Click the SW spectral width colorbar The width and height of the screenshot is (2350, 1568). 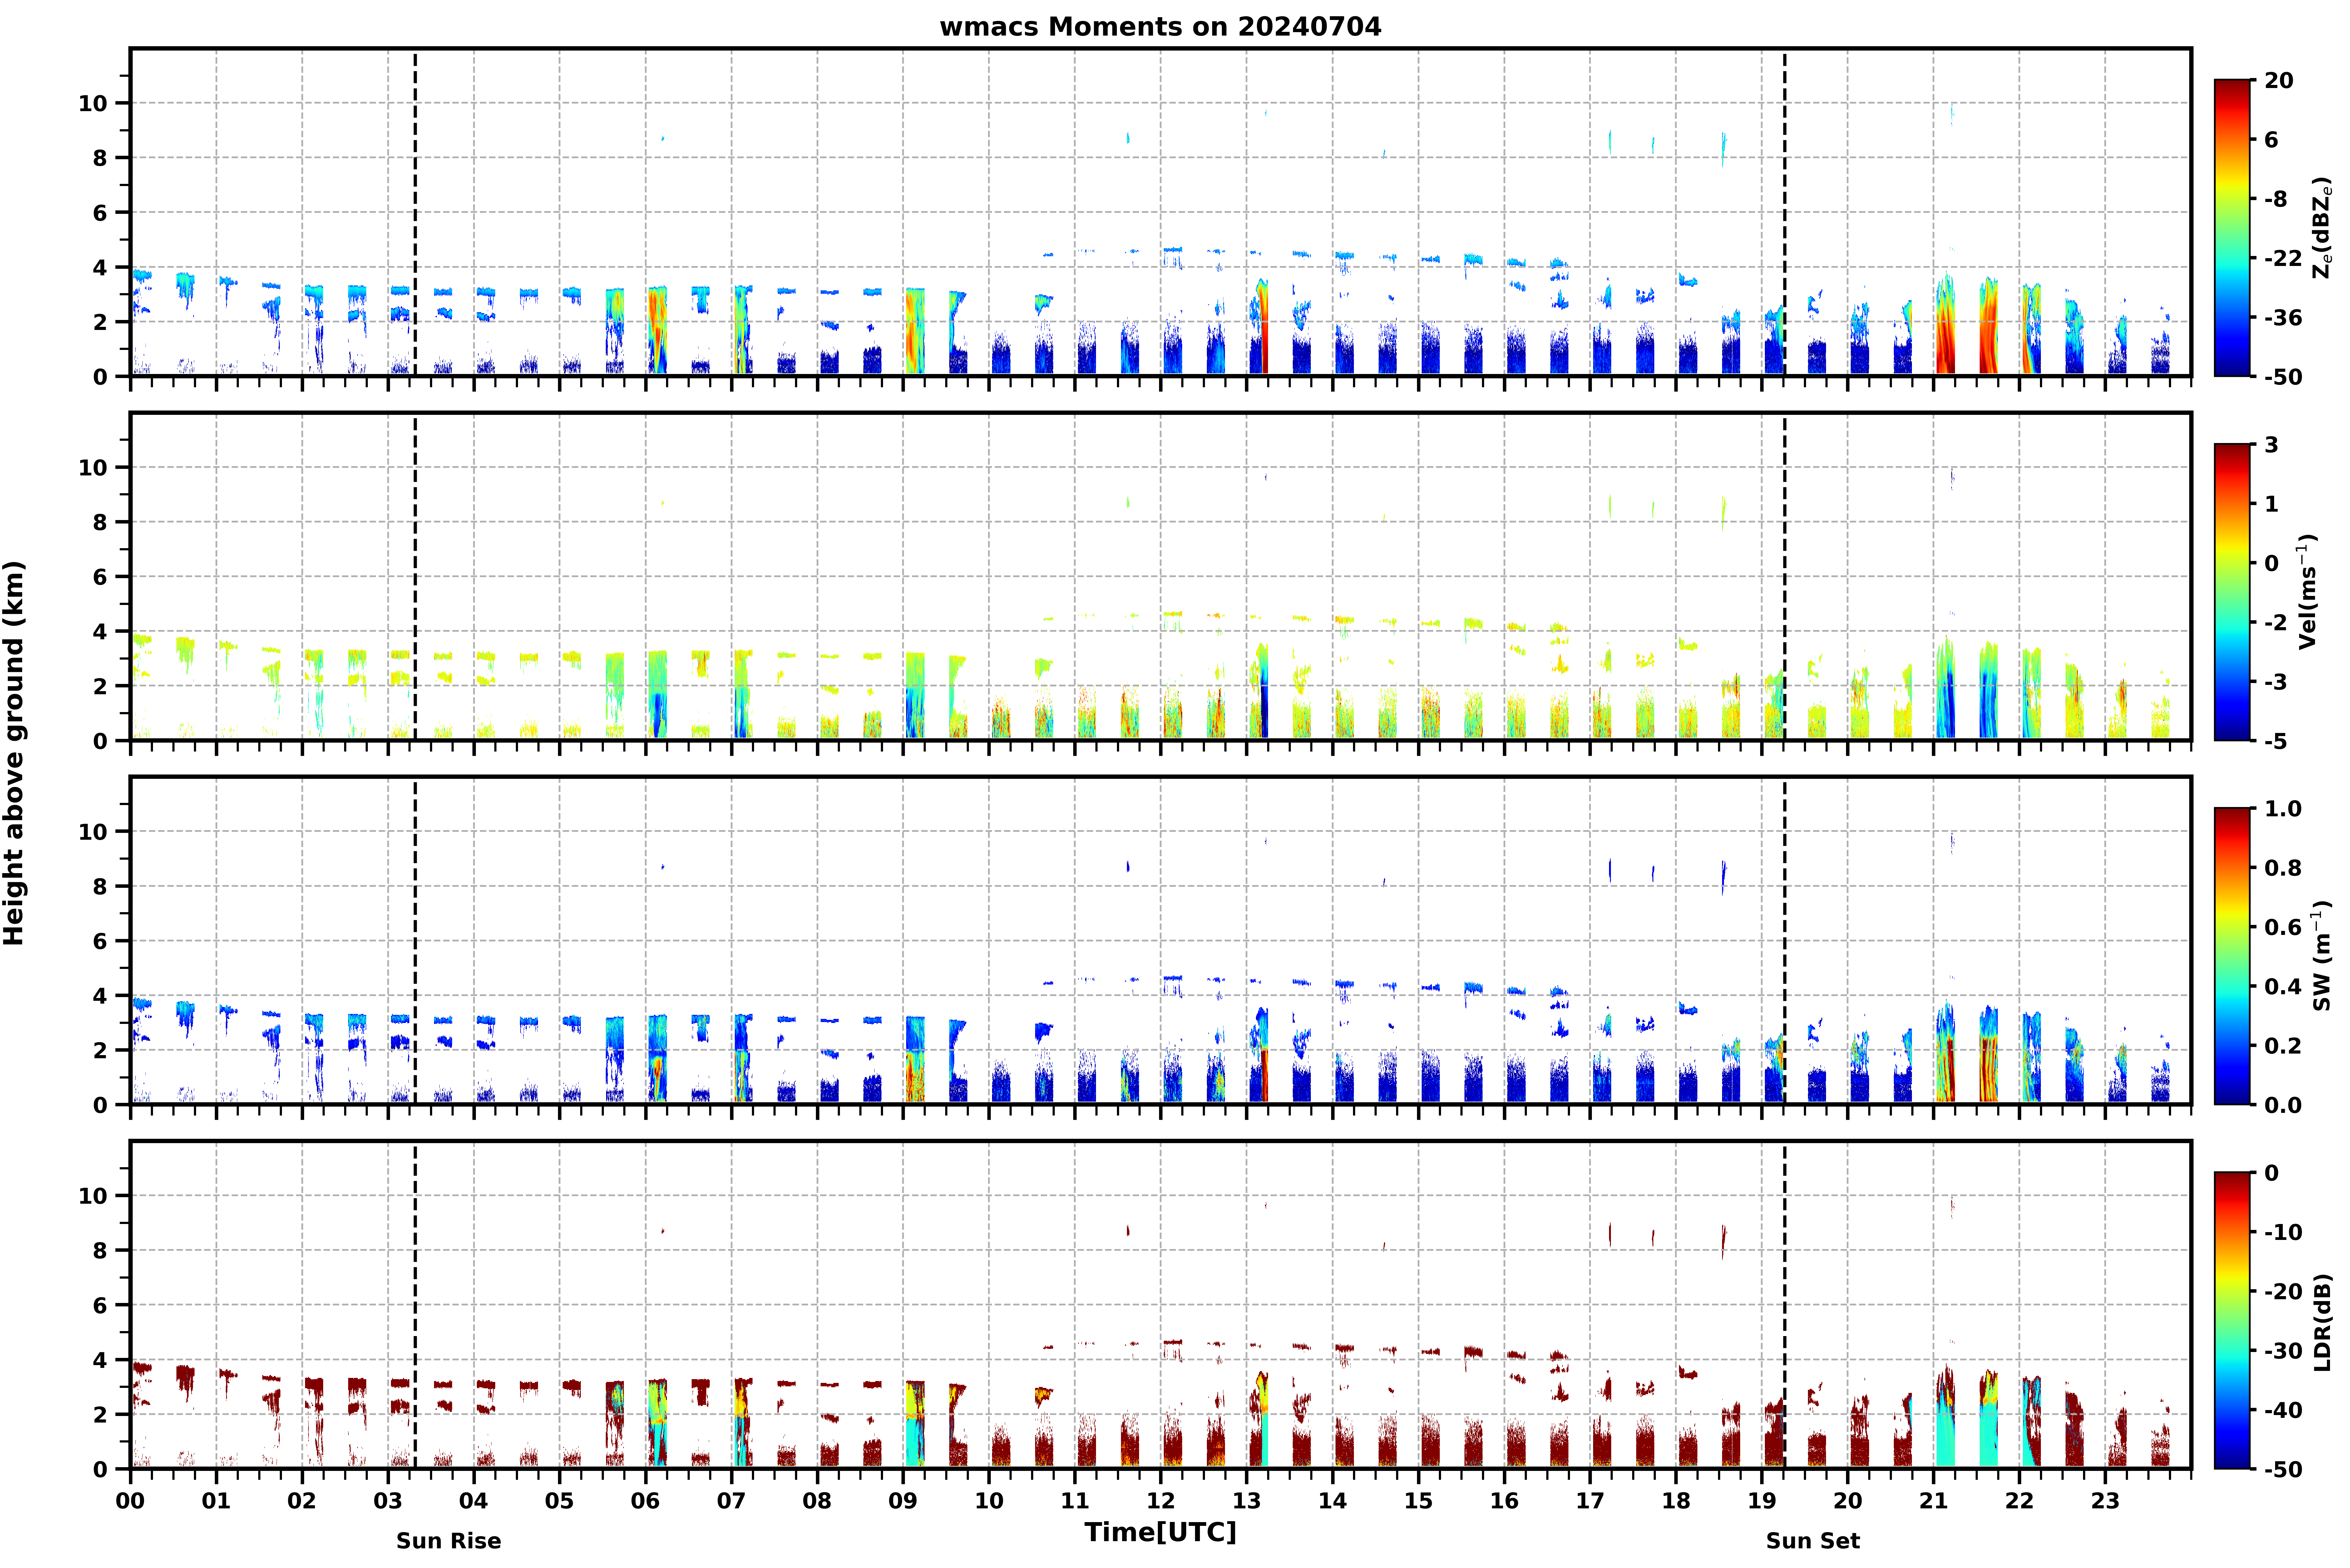2232,956
